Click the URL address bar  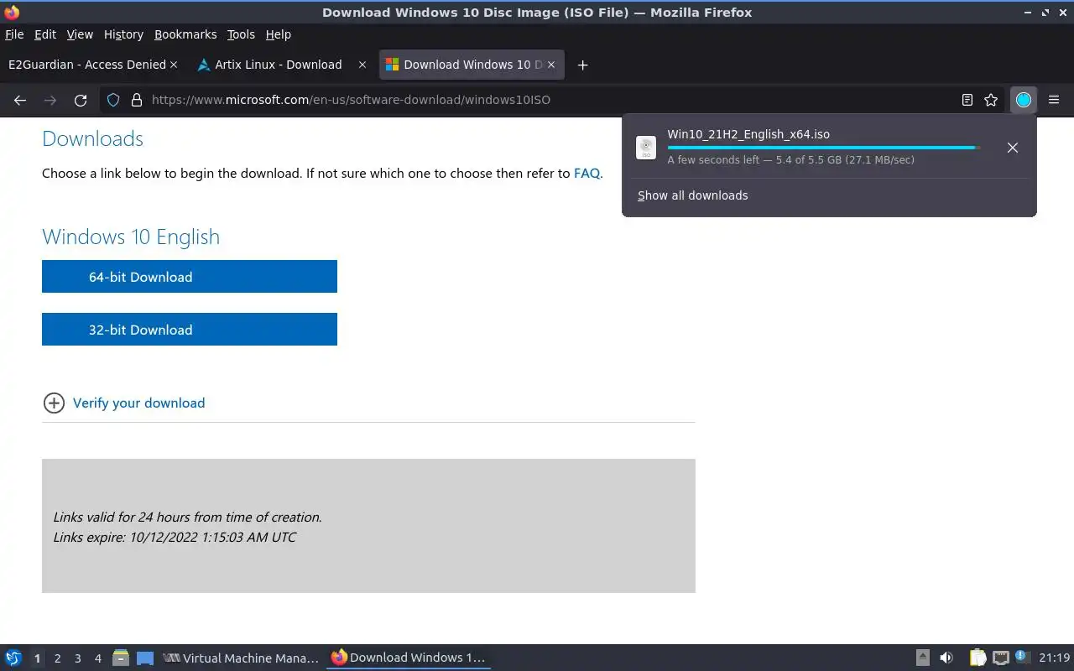[550, 100]
